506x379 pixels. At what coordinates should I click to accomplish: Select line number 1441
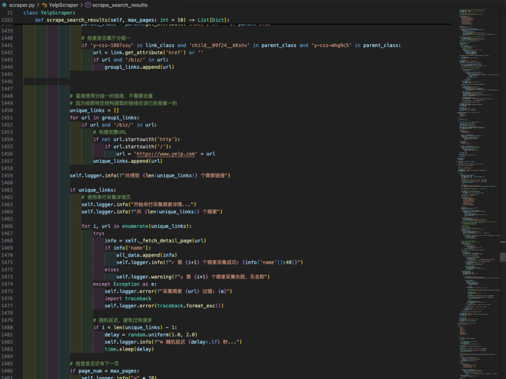[x=7, y=45]
